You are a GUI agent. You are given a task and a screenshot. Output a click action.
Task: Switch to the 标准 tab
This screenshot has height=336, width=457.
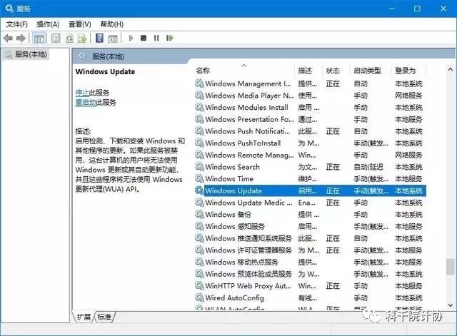tap(104, 317)
